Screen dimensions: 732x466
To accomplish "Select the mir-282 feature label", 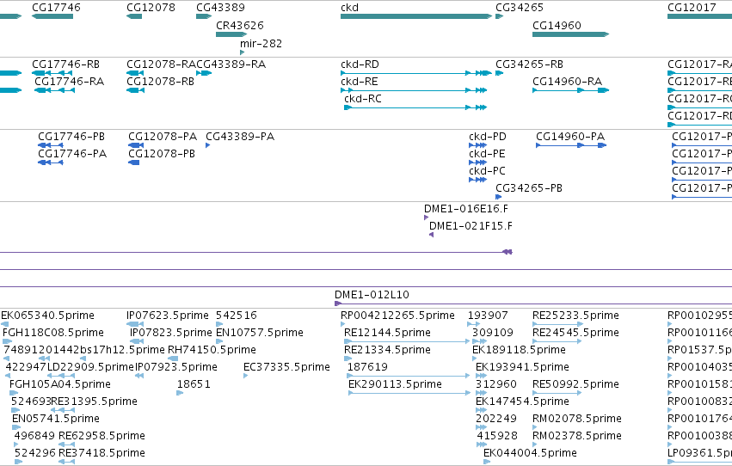I will tap(261, 43).
